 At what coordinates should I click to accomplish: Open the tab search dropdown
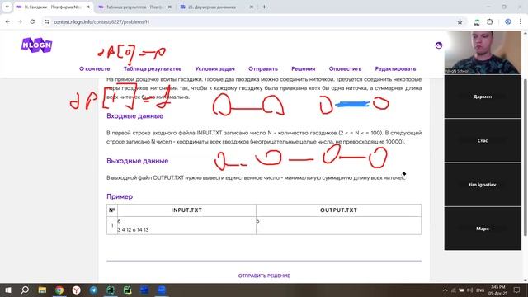pos(7,7)
